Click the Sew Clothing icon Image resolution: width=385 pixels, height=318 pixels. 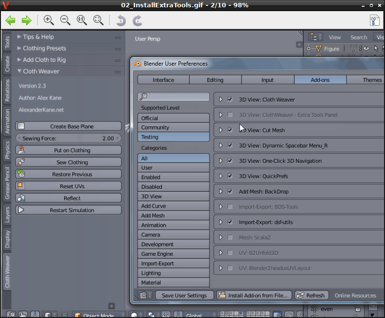click(21, 162)
